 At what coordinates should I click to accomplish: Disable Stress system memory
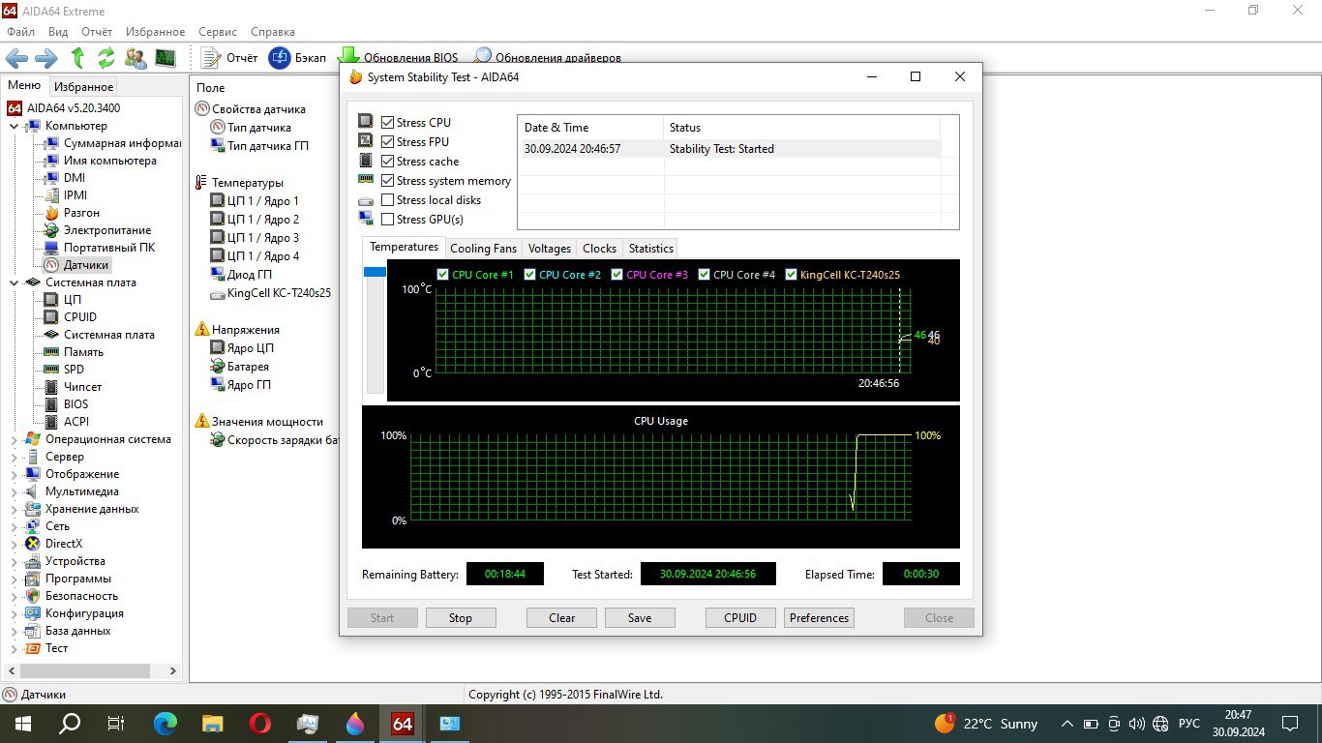pyautogui.click(x=387, y=181)
